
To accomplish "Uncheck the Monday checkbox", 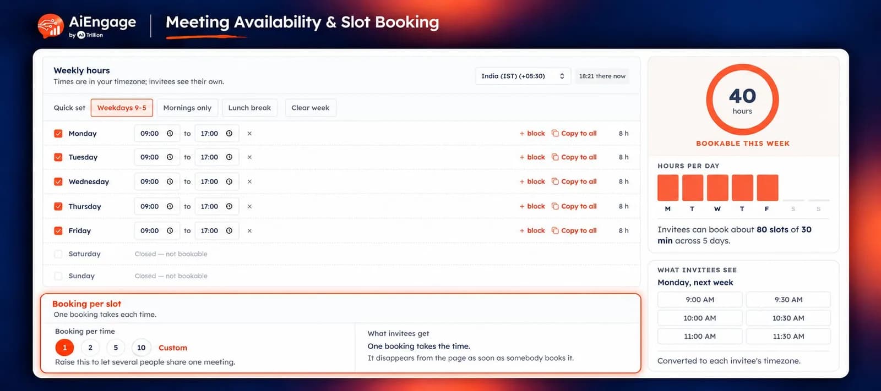I will click(x=58, y=134).
